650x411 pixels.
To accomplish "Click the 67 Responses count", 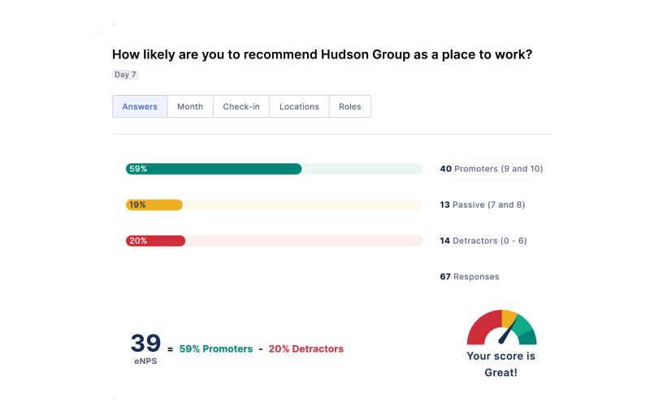I will 470,277.
